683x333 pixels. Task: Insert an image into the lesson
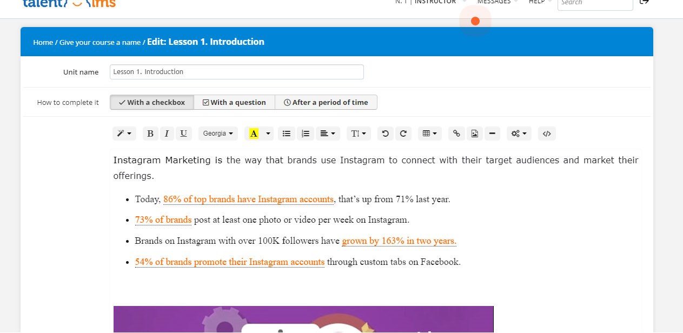point(474,134)
